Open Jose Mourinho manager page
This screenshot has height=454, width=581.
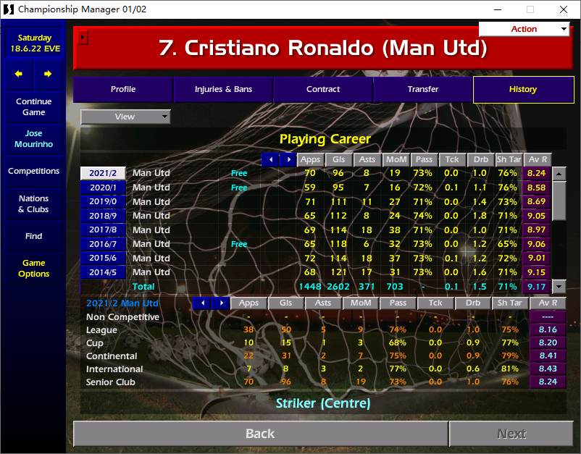(34, 139)
